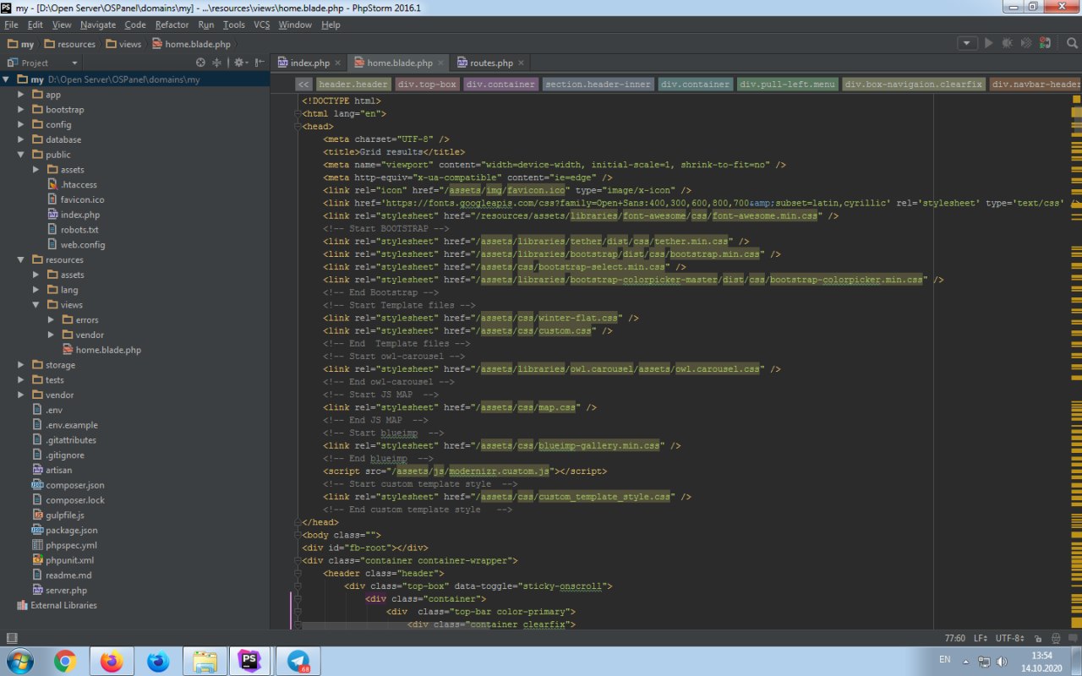
Task: Select composer.json file in tree
Action: pos(68,485)
